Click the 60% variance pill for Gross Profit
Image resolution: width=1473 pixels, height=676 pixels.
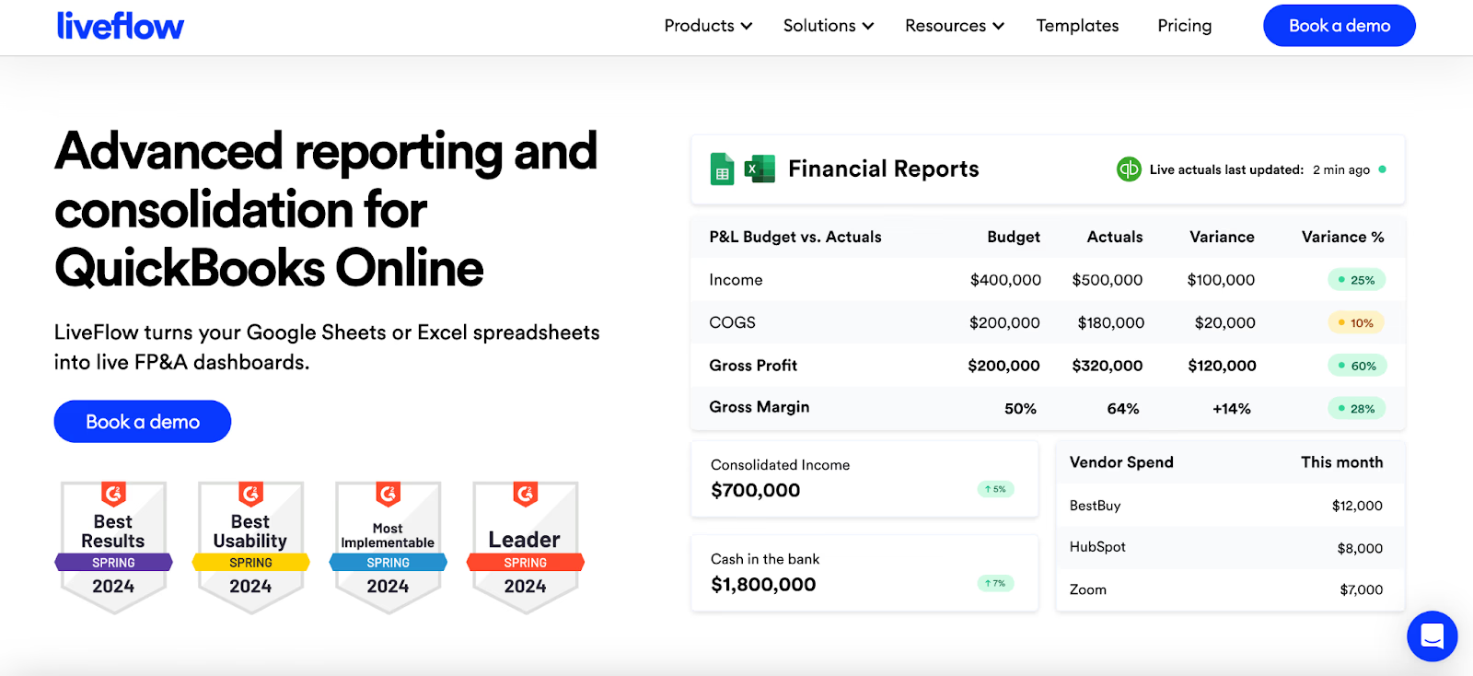click(x=1356, y=366)
